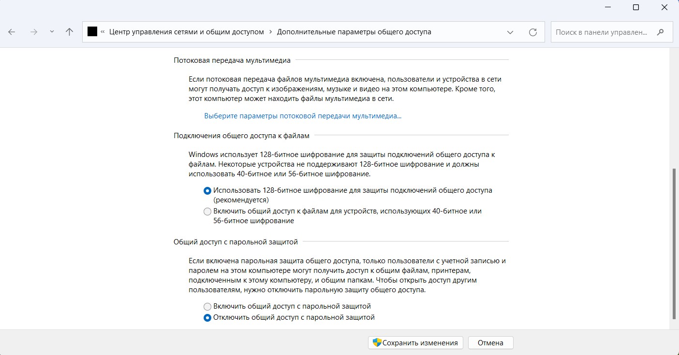This screenshot has height=355, width=679.
Task: Click the vertical scrollbar thumb
Action: point(675,244)
